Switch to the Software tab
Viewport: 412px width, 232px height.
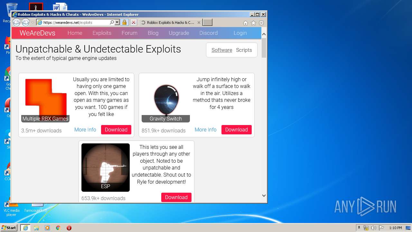(222, 50)
